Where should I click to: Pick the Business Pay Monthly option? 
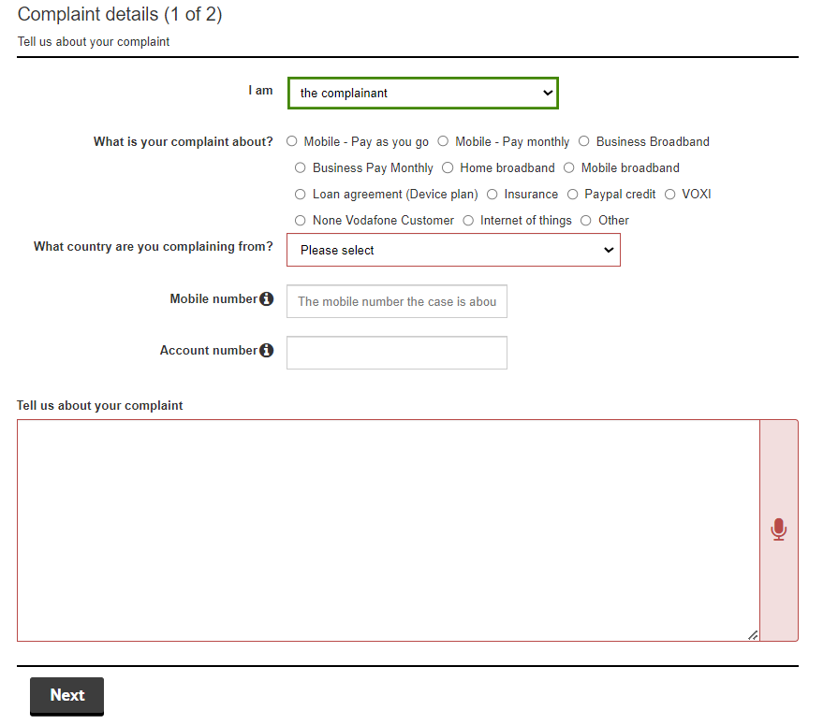coord(301,168)
